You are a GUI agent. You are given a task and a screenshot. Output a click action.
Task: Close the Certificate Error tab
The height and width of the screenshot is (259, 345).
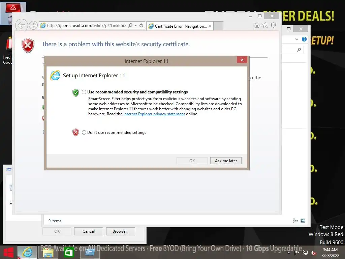[210, 26]
